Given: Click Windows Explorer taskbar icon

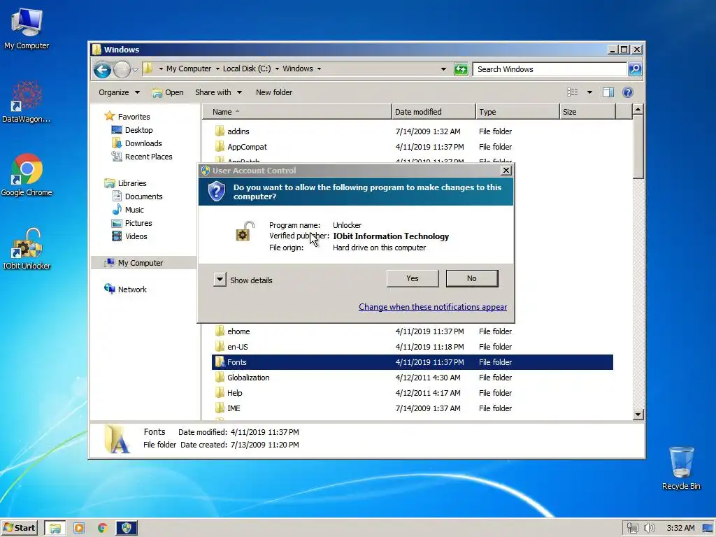Looking at the screenshot, I should tap(55, 529).
